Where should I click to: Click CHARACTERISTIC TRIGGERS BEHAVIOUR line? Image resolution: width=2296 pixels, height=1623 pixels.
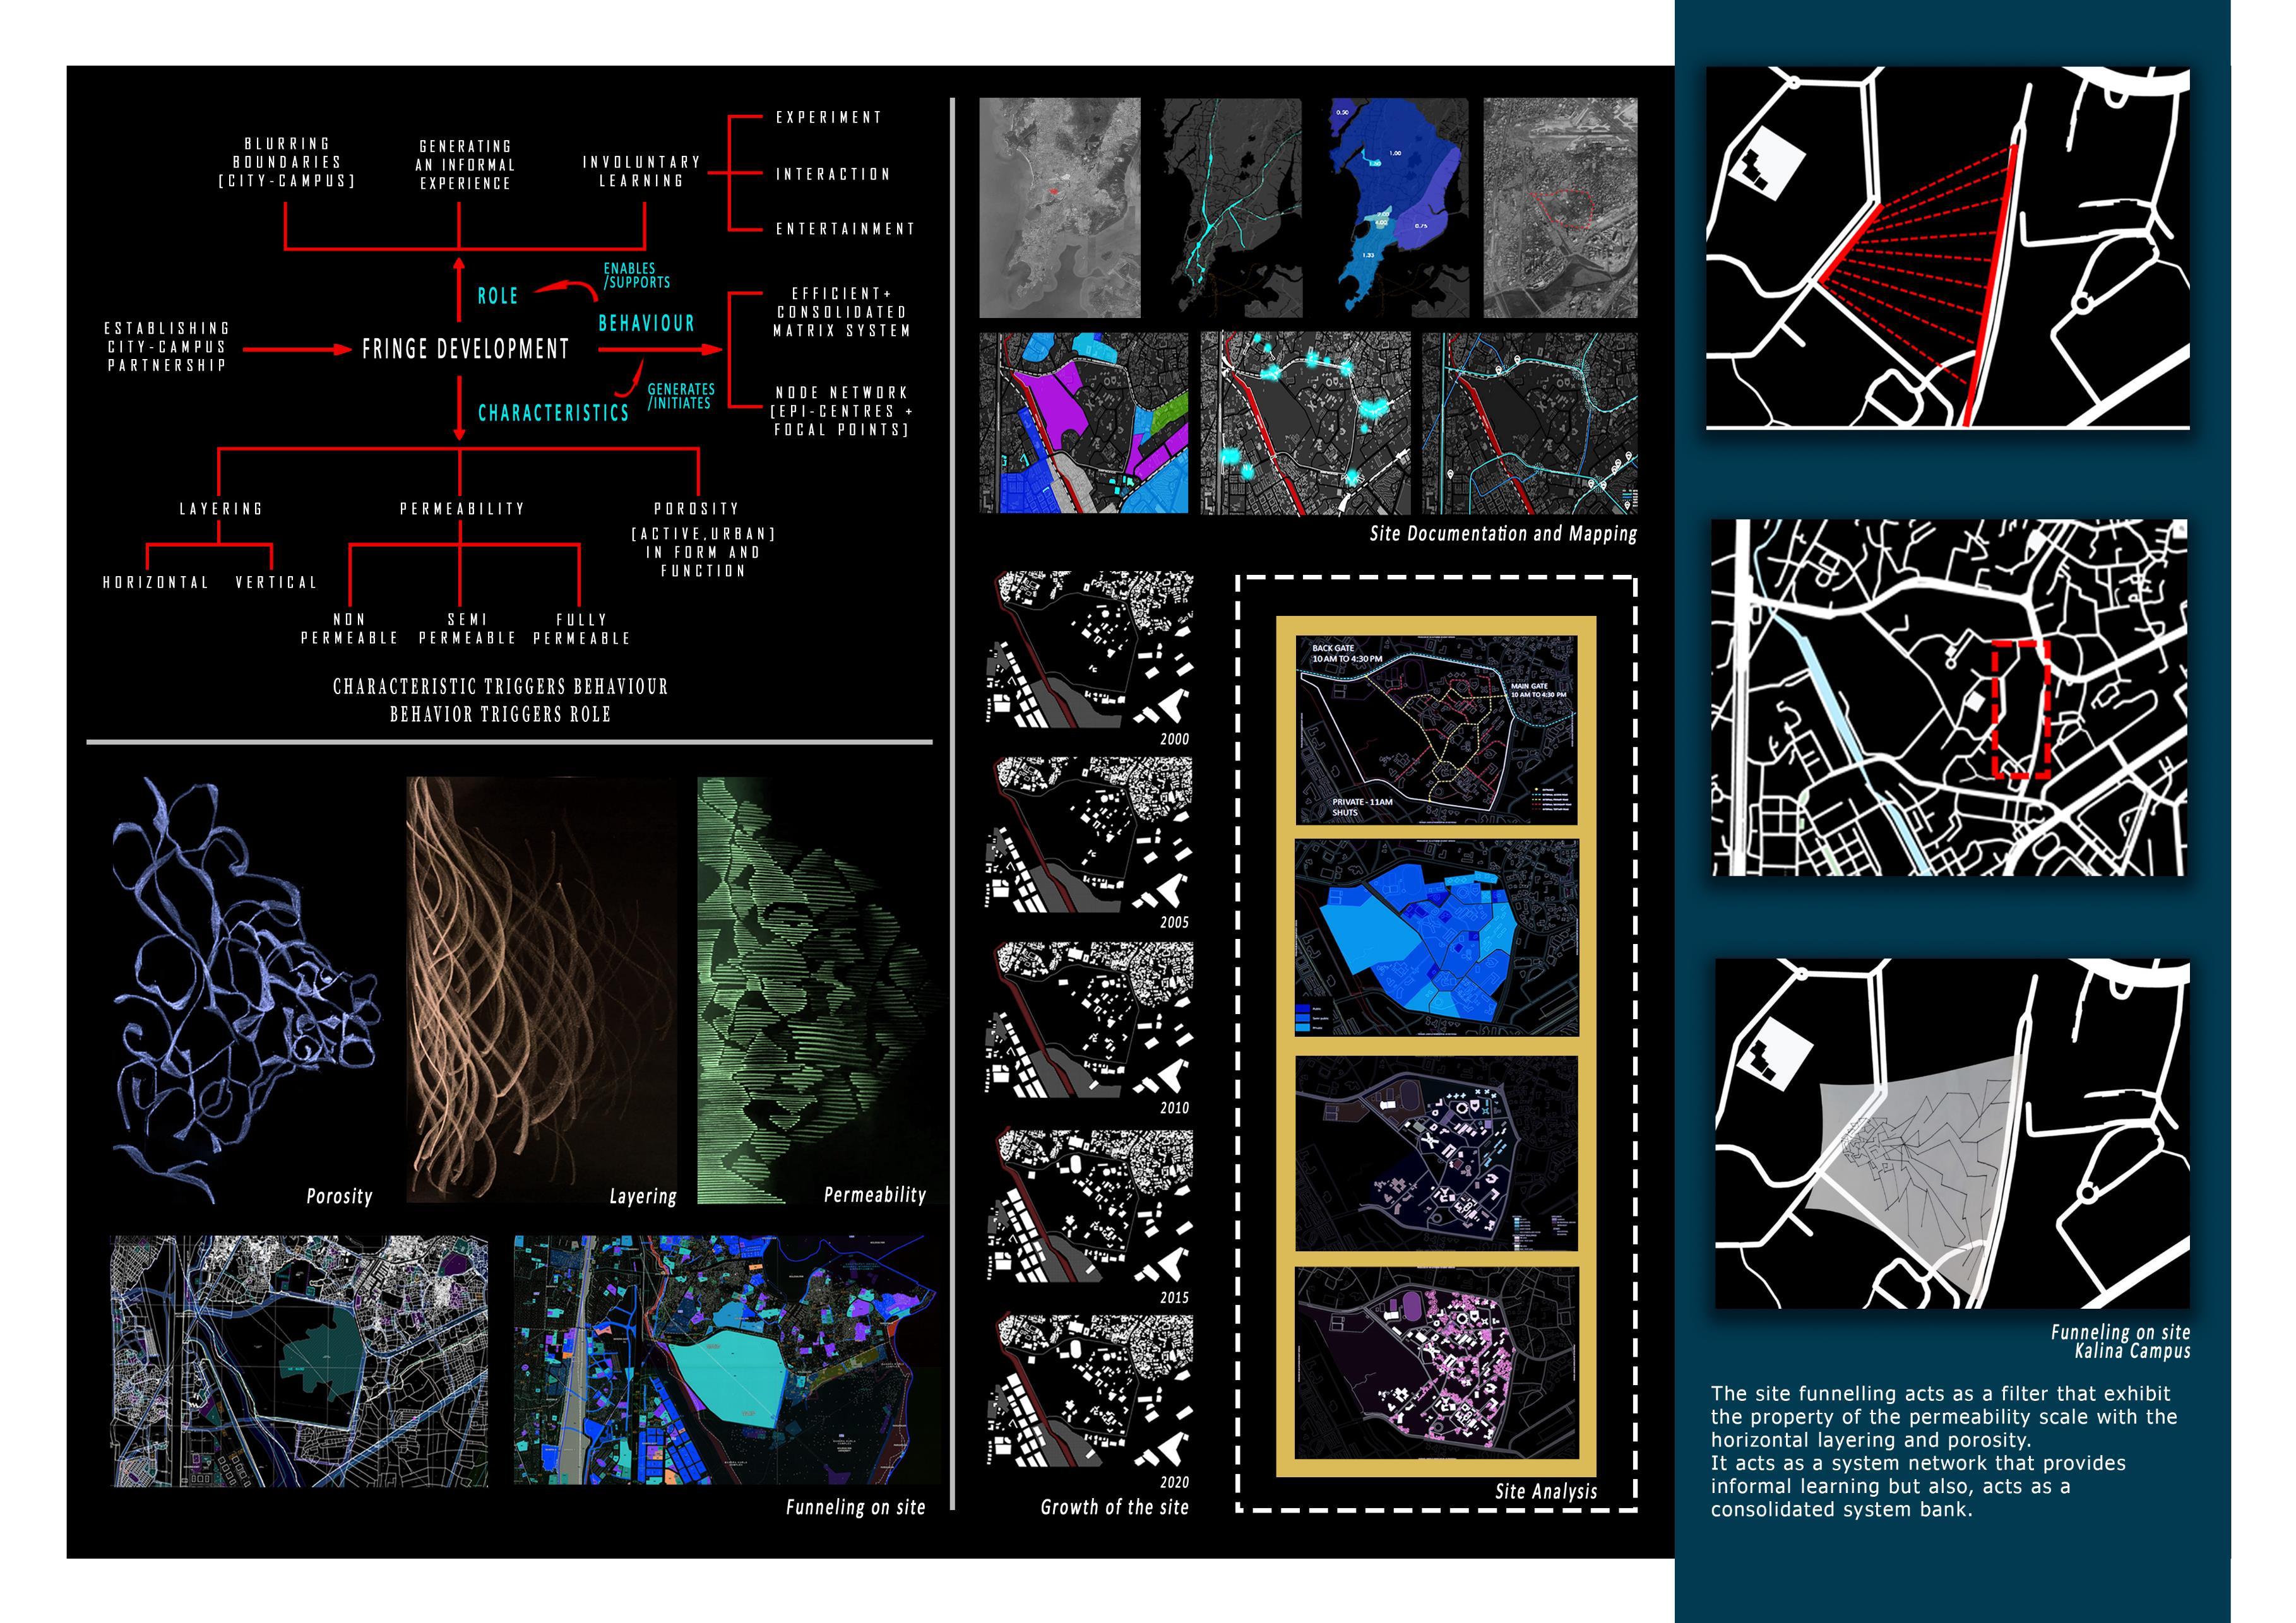(x=500, y=687)
